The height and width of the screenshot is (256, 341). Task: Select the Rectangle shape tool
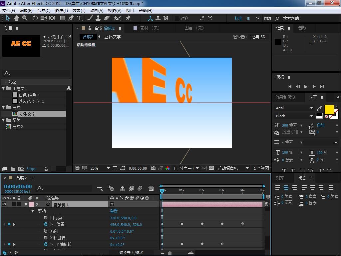(x=63, y=18)
